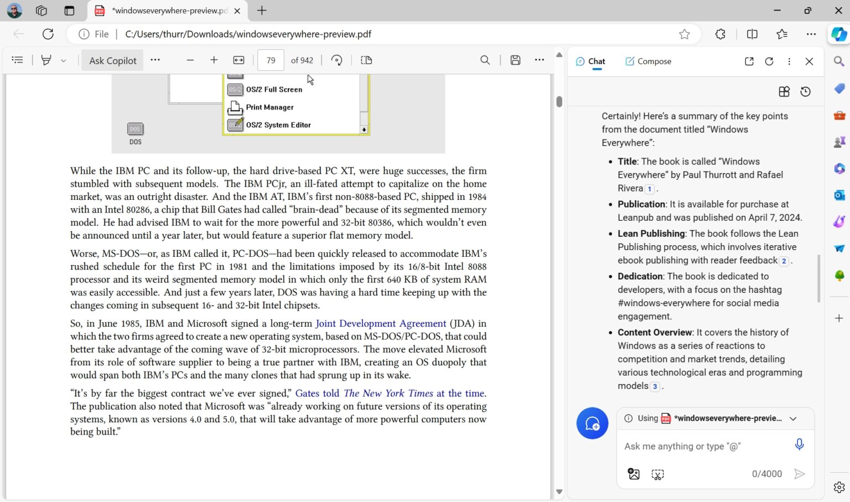Image resolution: width=850 pixels, height=502 pixels.
Task: Open Edge Settings and more menu
Action: 811,34
